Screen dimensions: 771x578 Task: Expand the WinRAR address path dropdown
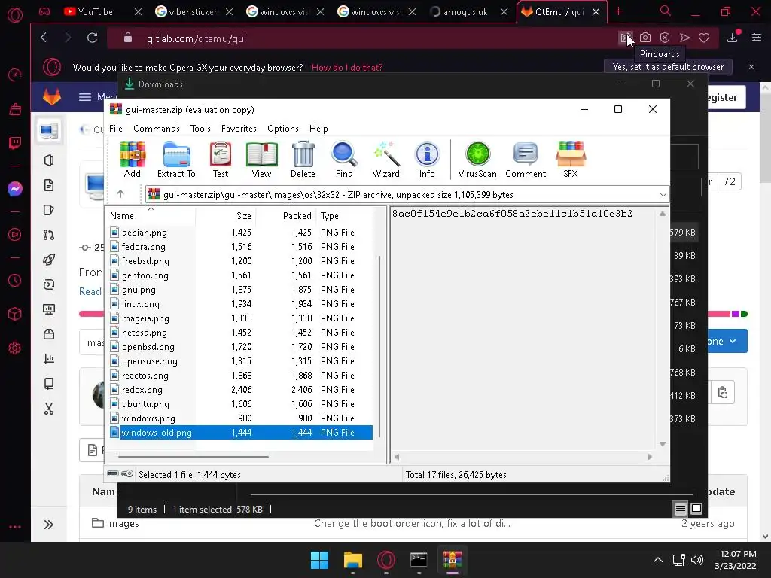(663, 195)
